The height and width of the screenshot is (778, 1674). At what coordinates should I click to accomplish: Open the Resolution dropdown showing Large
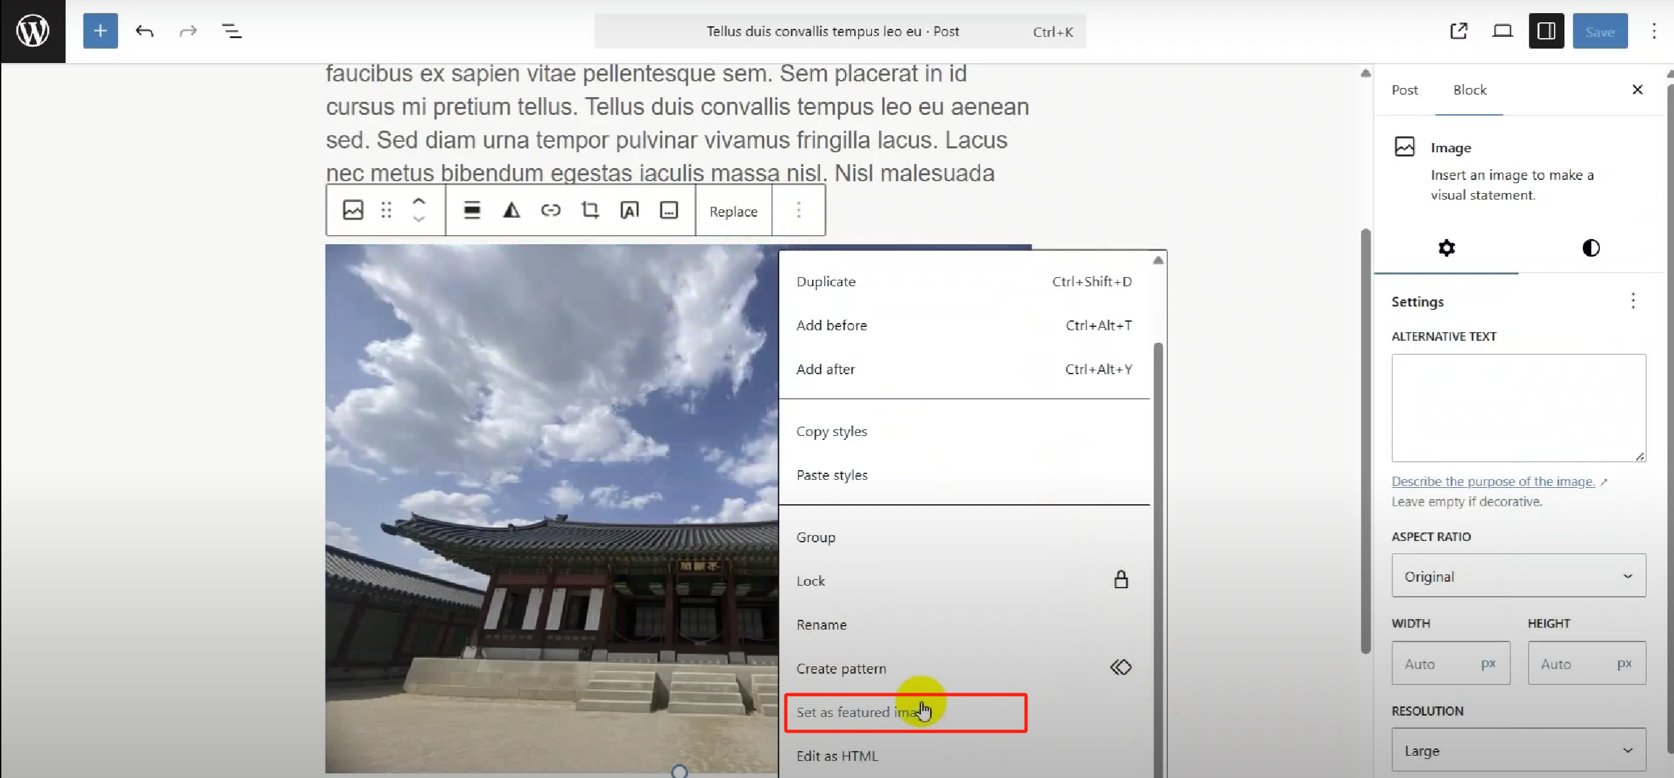coord(1517,750)
